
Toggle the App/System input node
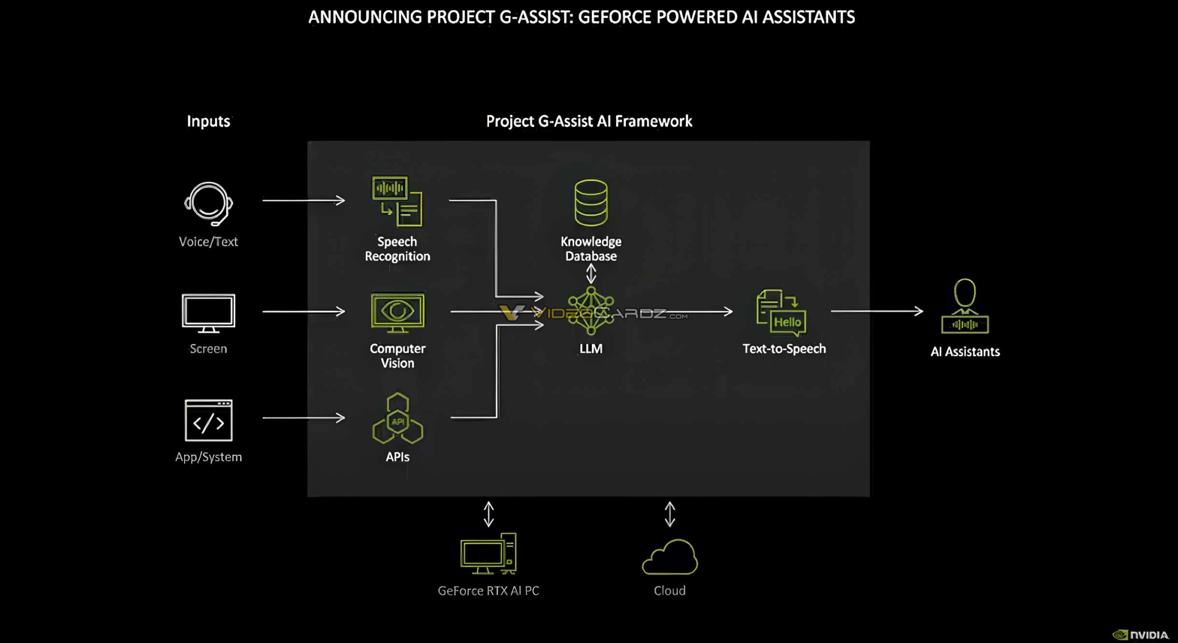point(208,423)
